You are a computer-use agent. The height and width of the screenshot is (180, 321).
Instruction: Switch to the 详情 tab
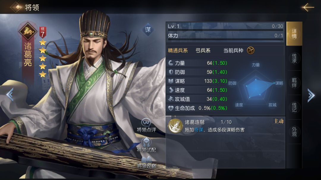click(x=294, y=34)
